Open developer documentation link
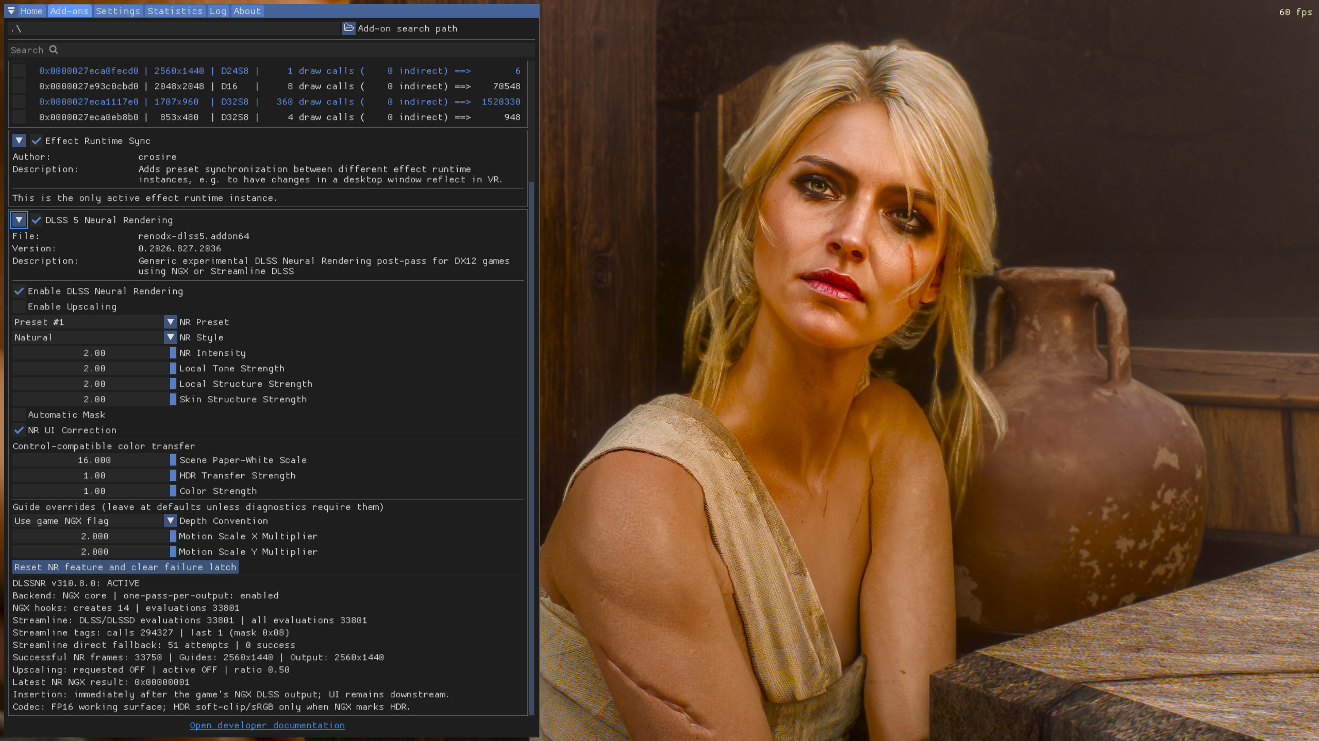Image resolution: width=1319 pixels, height=741 pixels. click(267, 725)
